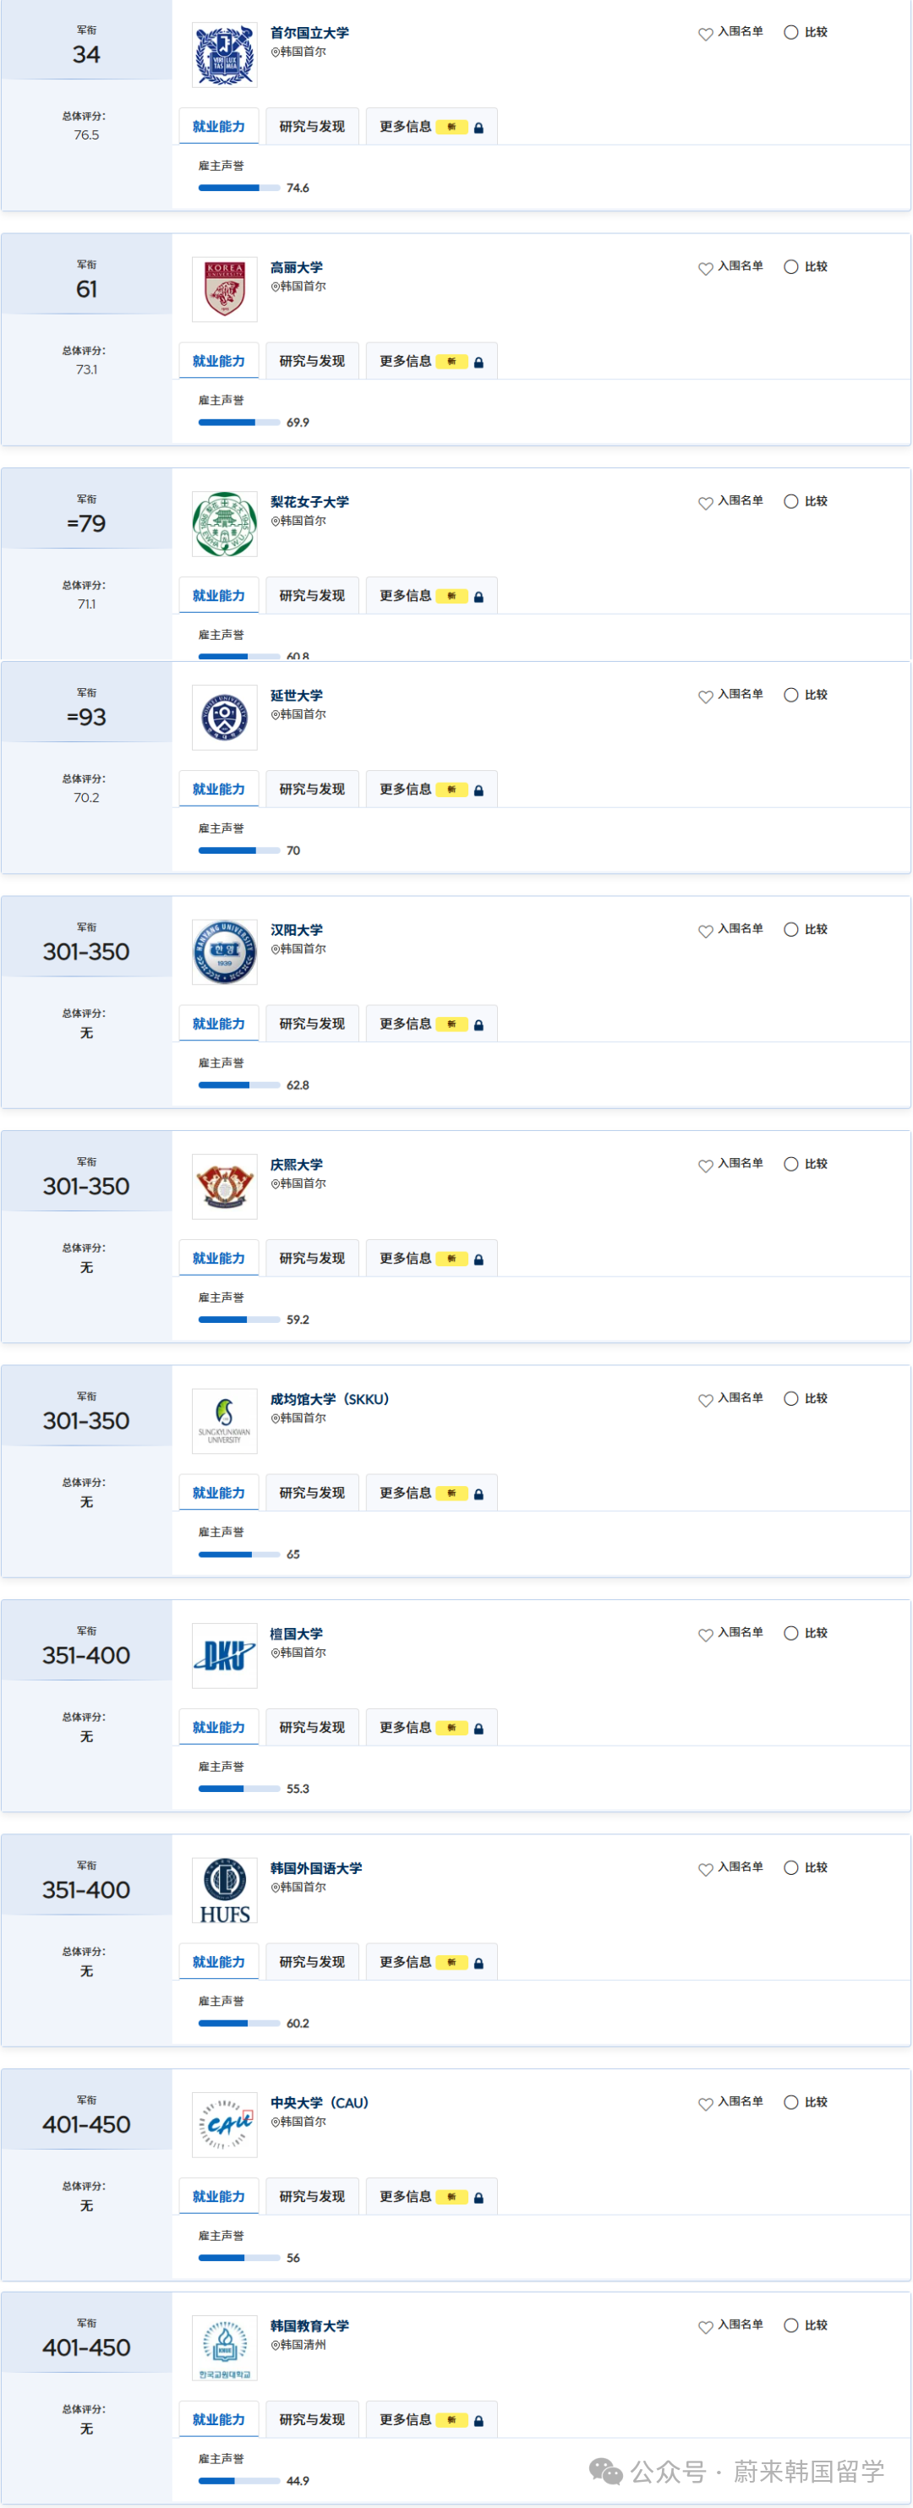Click the HUFS logo of 韩国外国语大学
The height and width of the screenshot is (2508, 913).
click(225, 1890)
